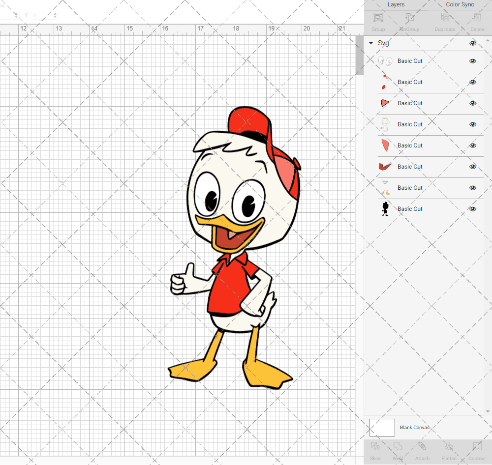Click the Weld tool icon
This screenshot has width=492, height=465.
click(398, 446)
